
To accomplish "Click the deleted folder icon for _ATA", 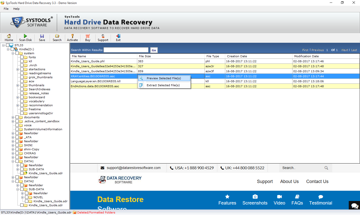I will point(21,137).
